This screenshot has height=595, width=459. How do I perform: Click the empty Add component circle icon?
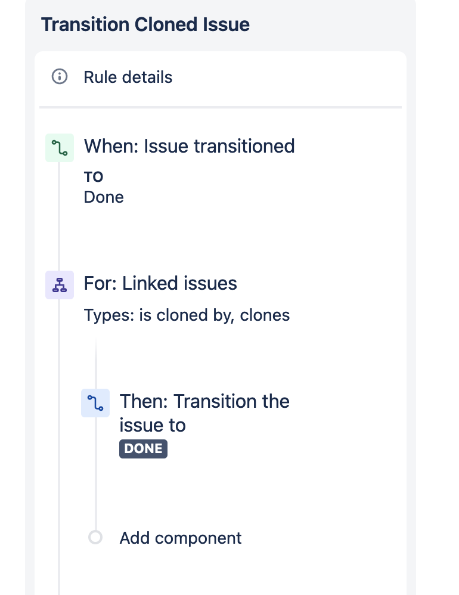pyautogui.click(x=95, y=538)
